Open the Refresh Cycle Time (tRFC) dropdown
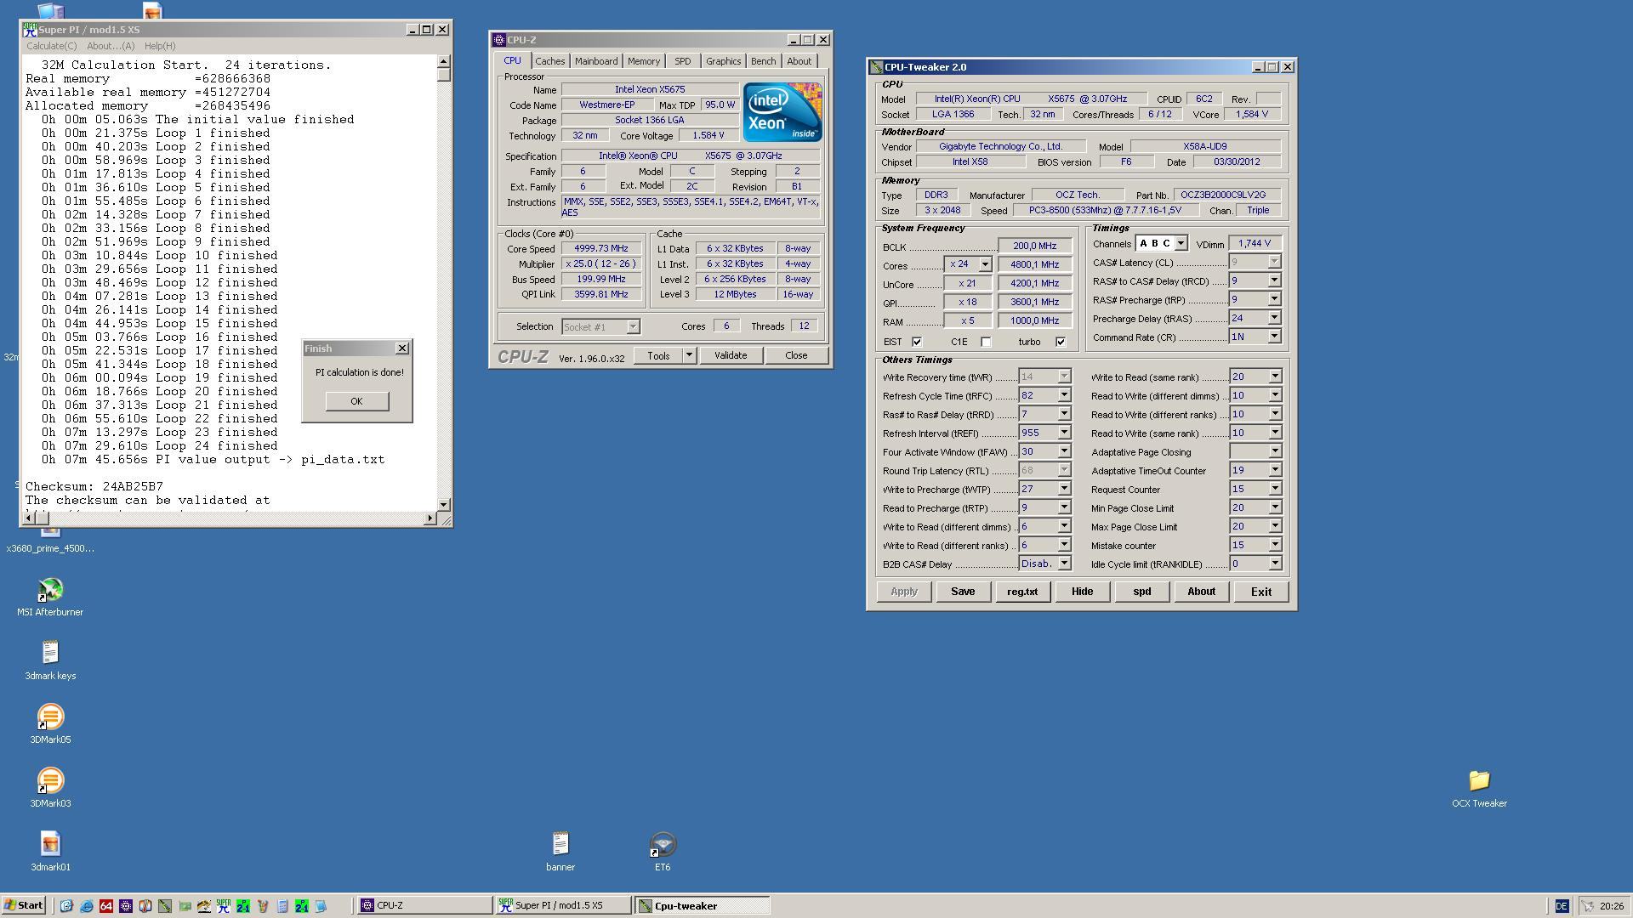The width and height of the screenshot is (1633, 918). [1064, 395]
